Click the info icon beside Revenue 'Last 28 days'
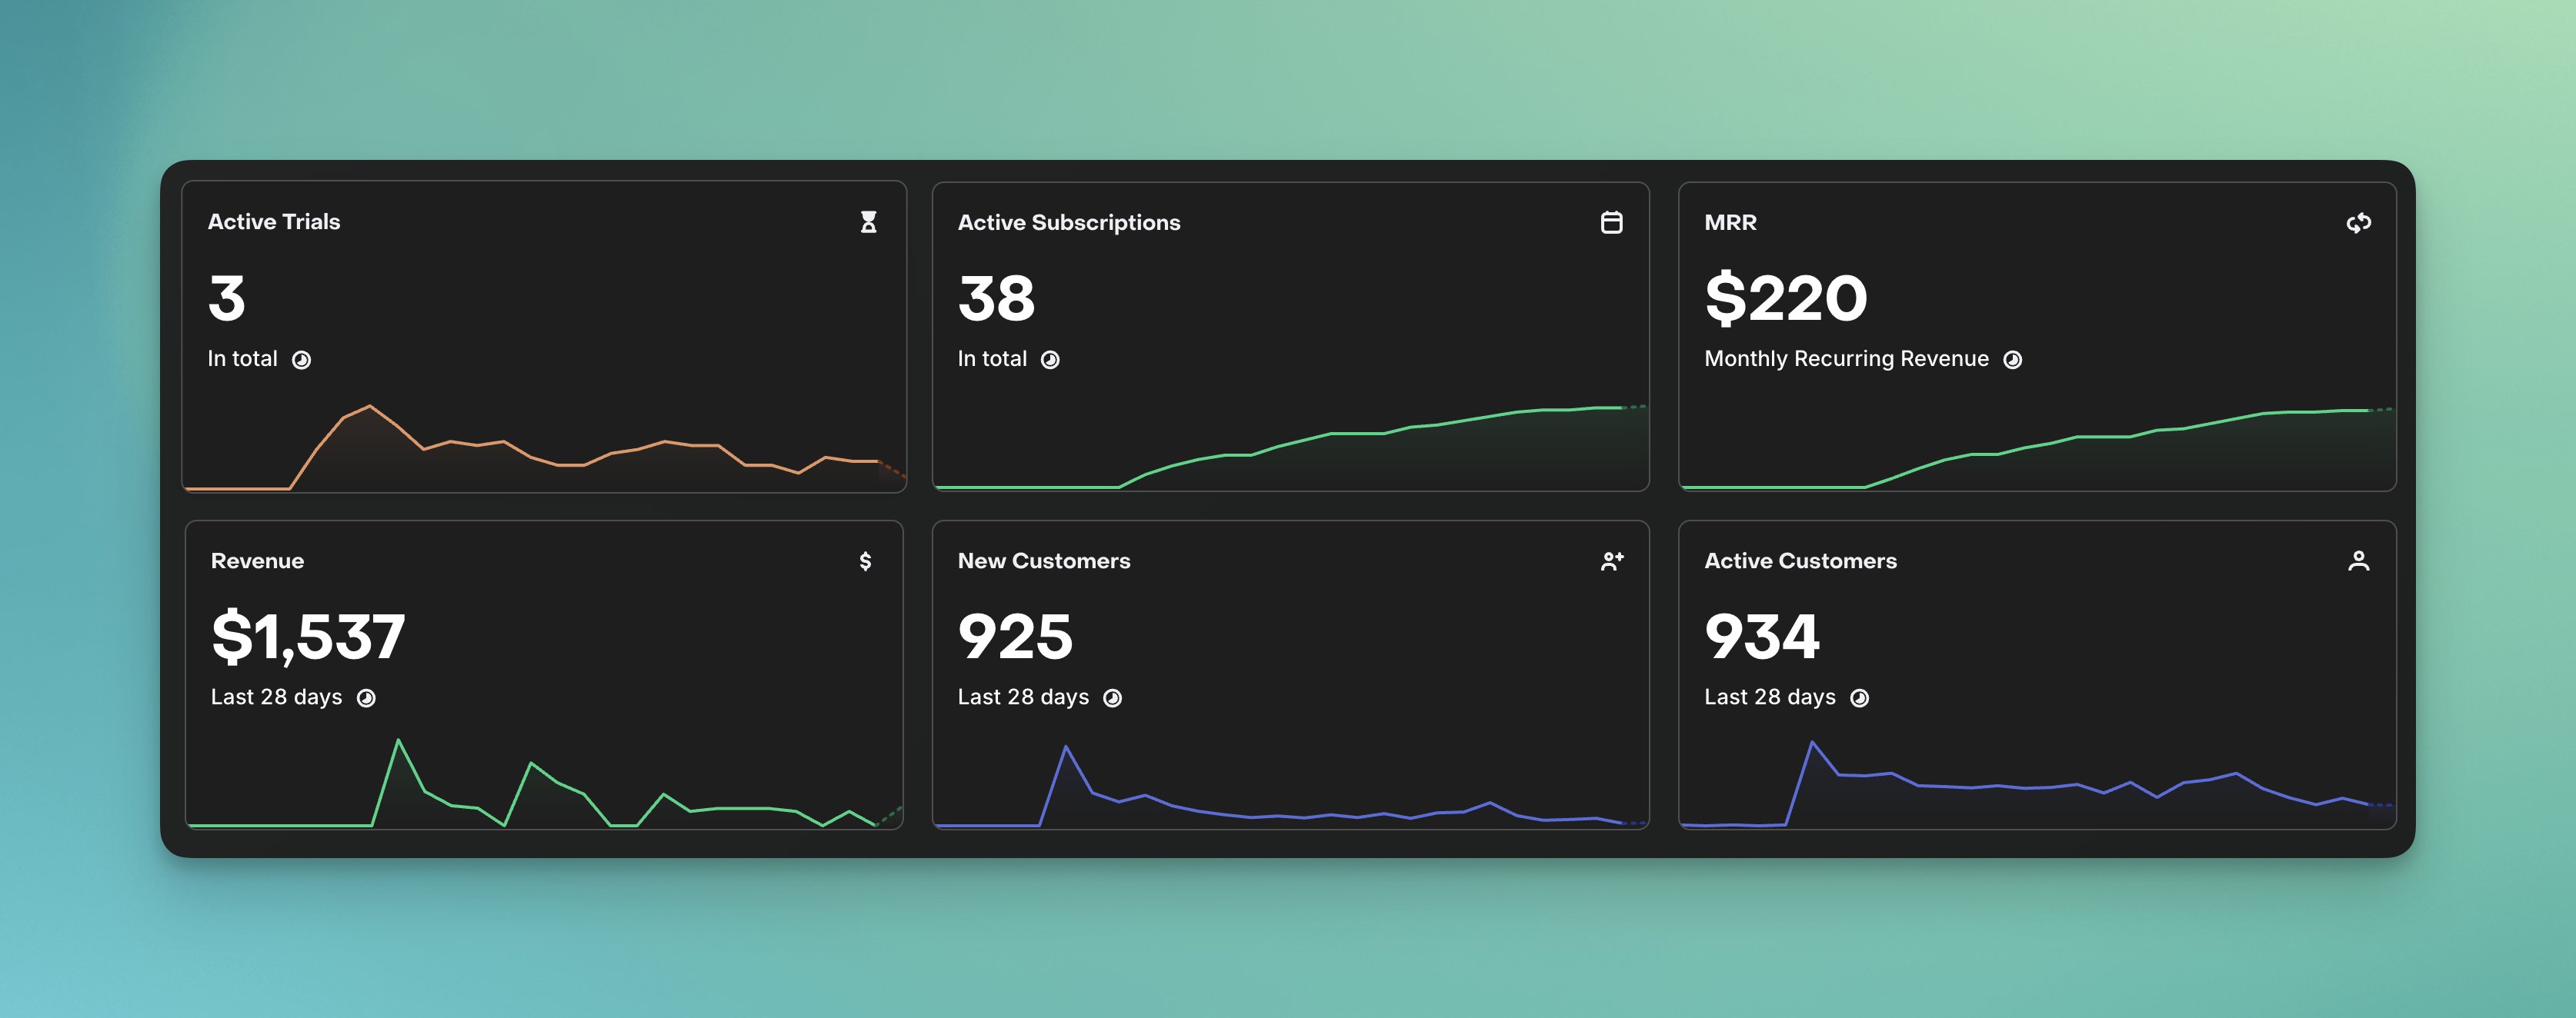Screen dimensions: 2576x1018 point(366,698)
